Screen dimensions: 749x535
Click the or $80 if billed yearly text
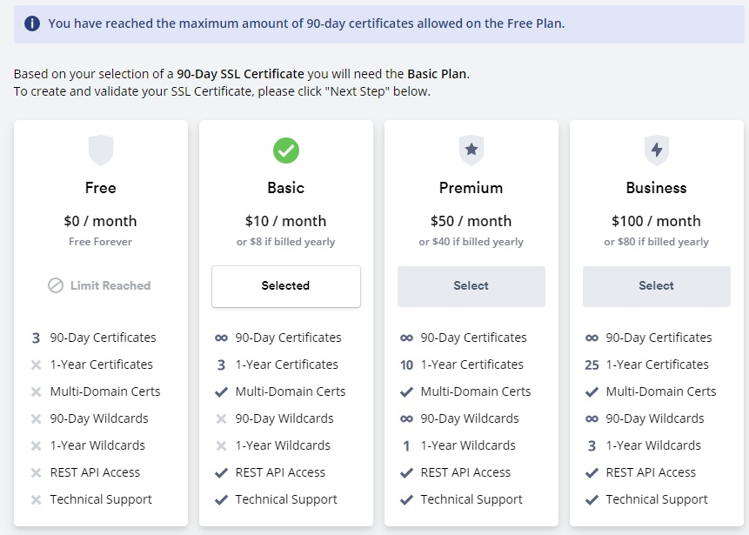point(656,242)
